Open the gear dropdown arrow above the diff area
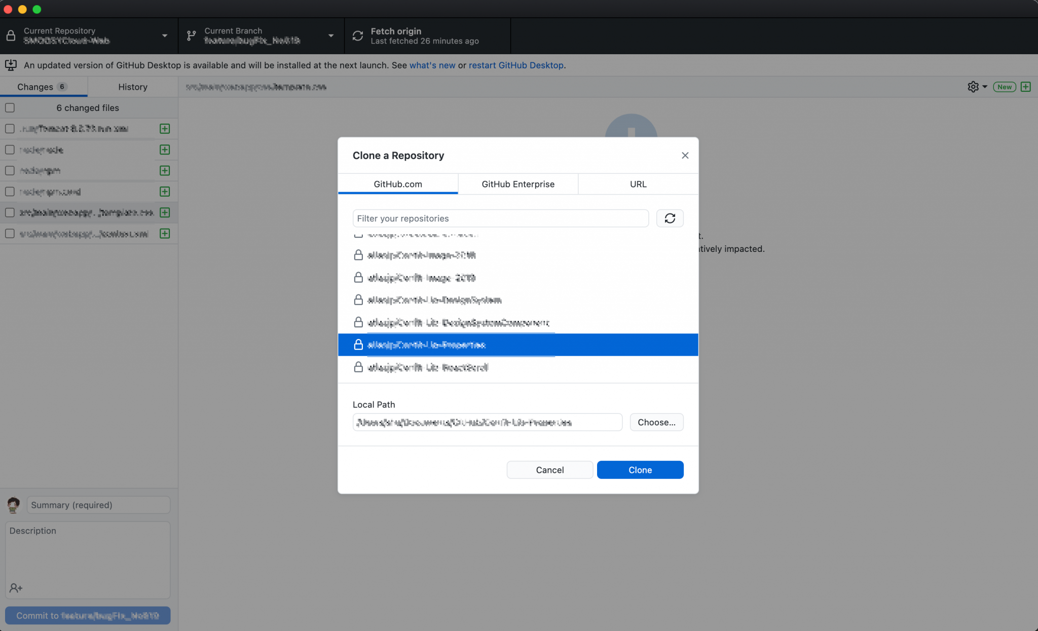 [984, 87]
